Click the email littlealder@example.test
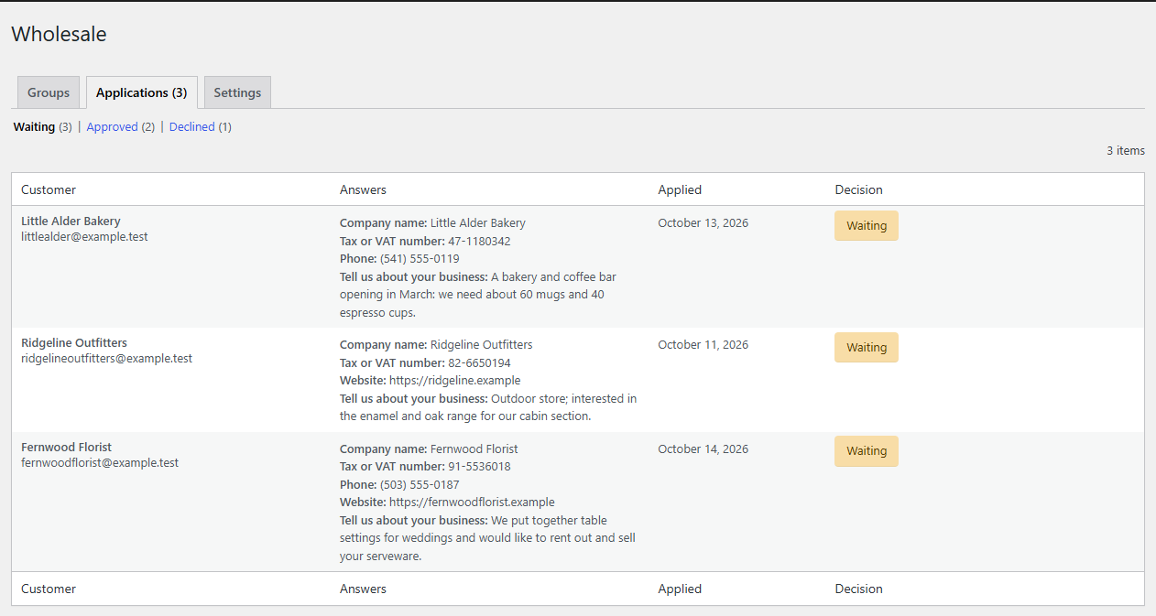Screen dimensions: 1156x616 84,237
